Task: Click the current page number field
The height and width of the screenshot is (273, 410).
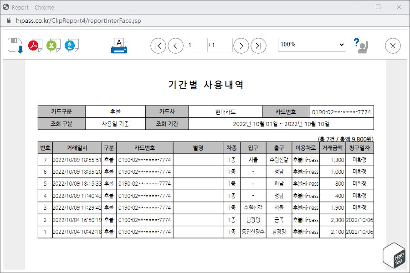Action: point(197,45)
